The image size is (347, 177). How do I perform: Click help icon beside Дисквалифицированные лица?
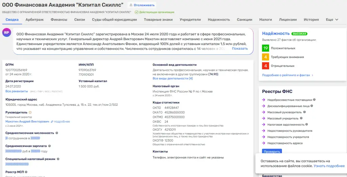312,106
